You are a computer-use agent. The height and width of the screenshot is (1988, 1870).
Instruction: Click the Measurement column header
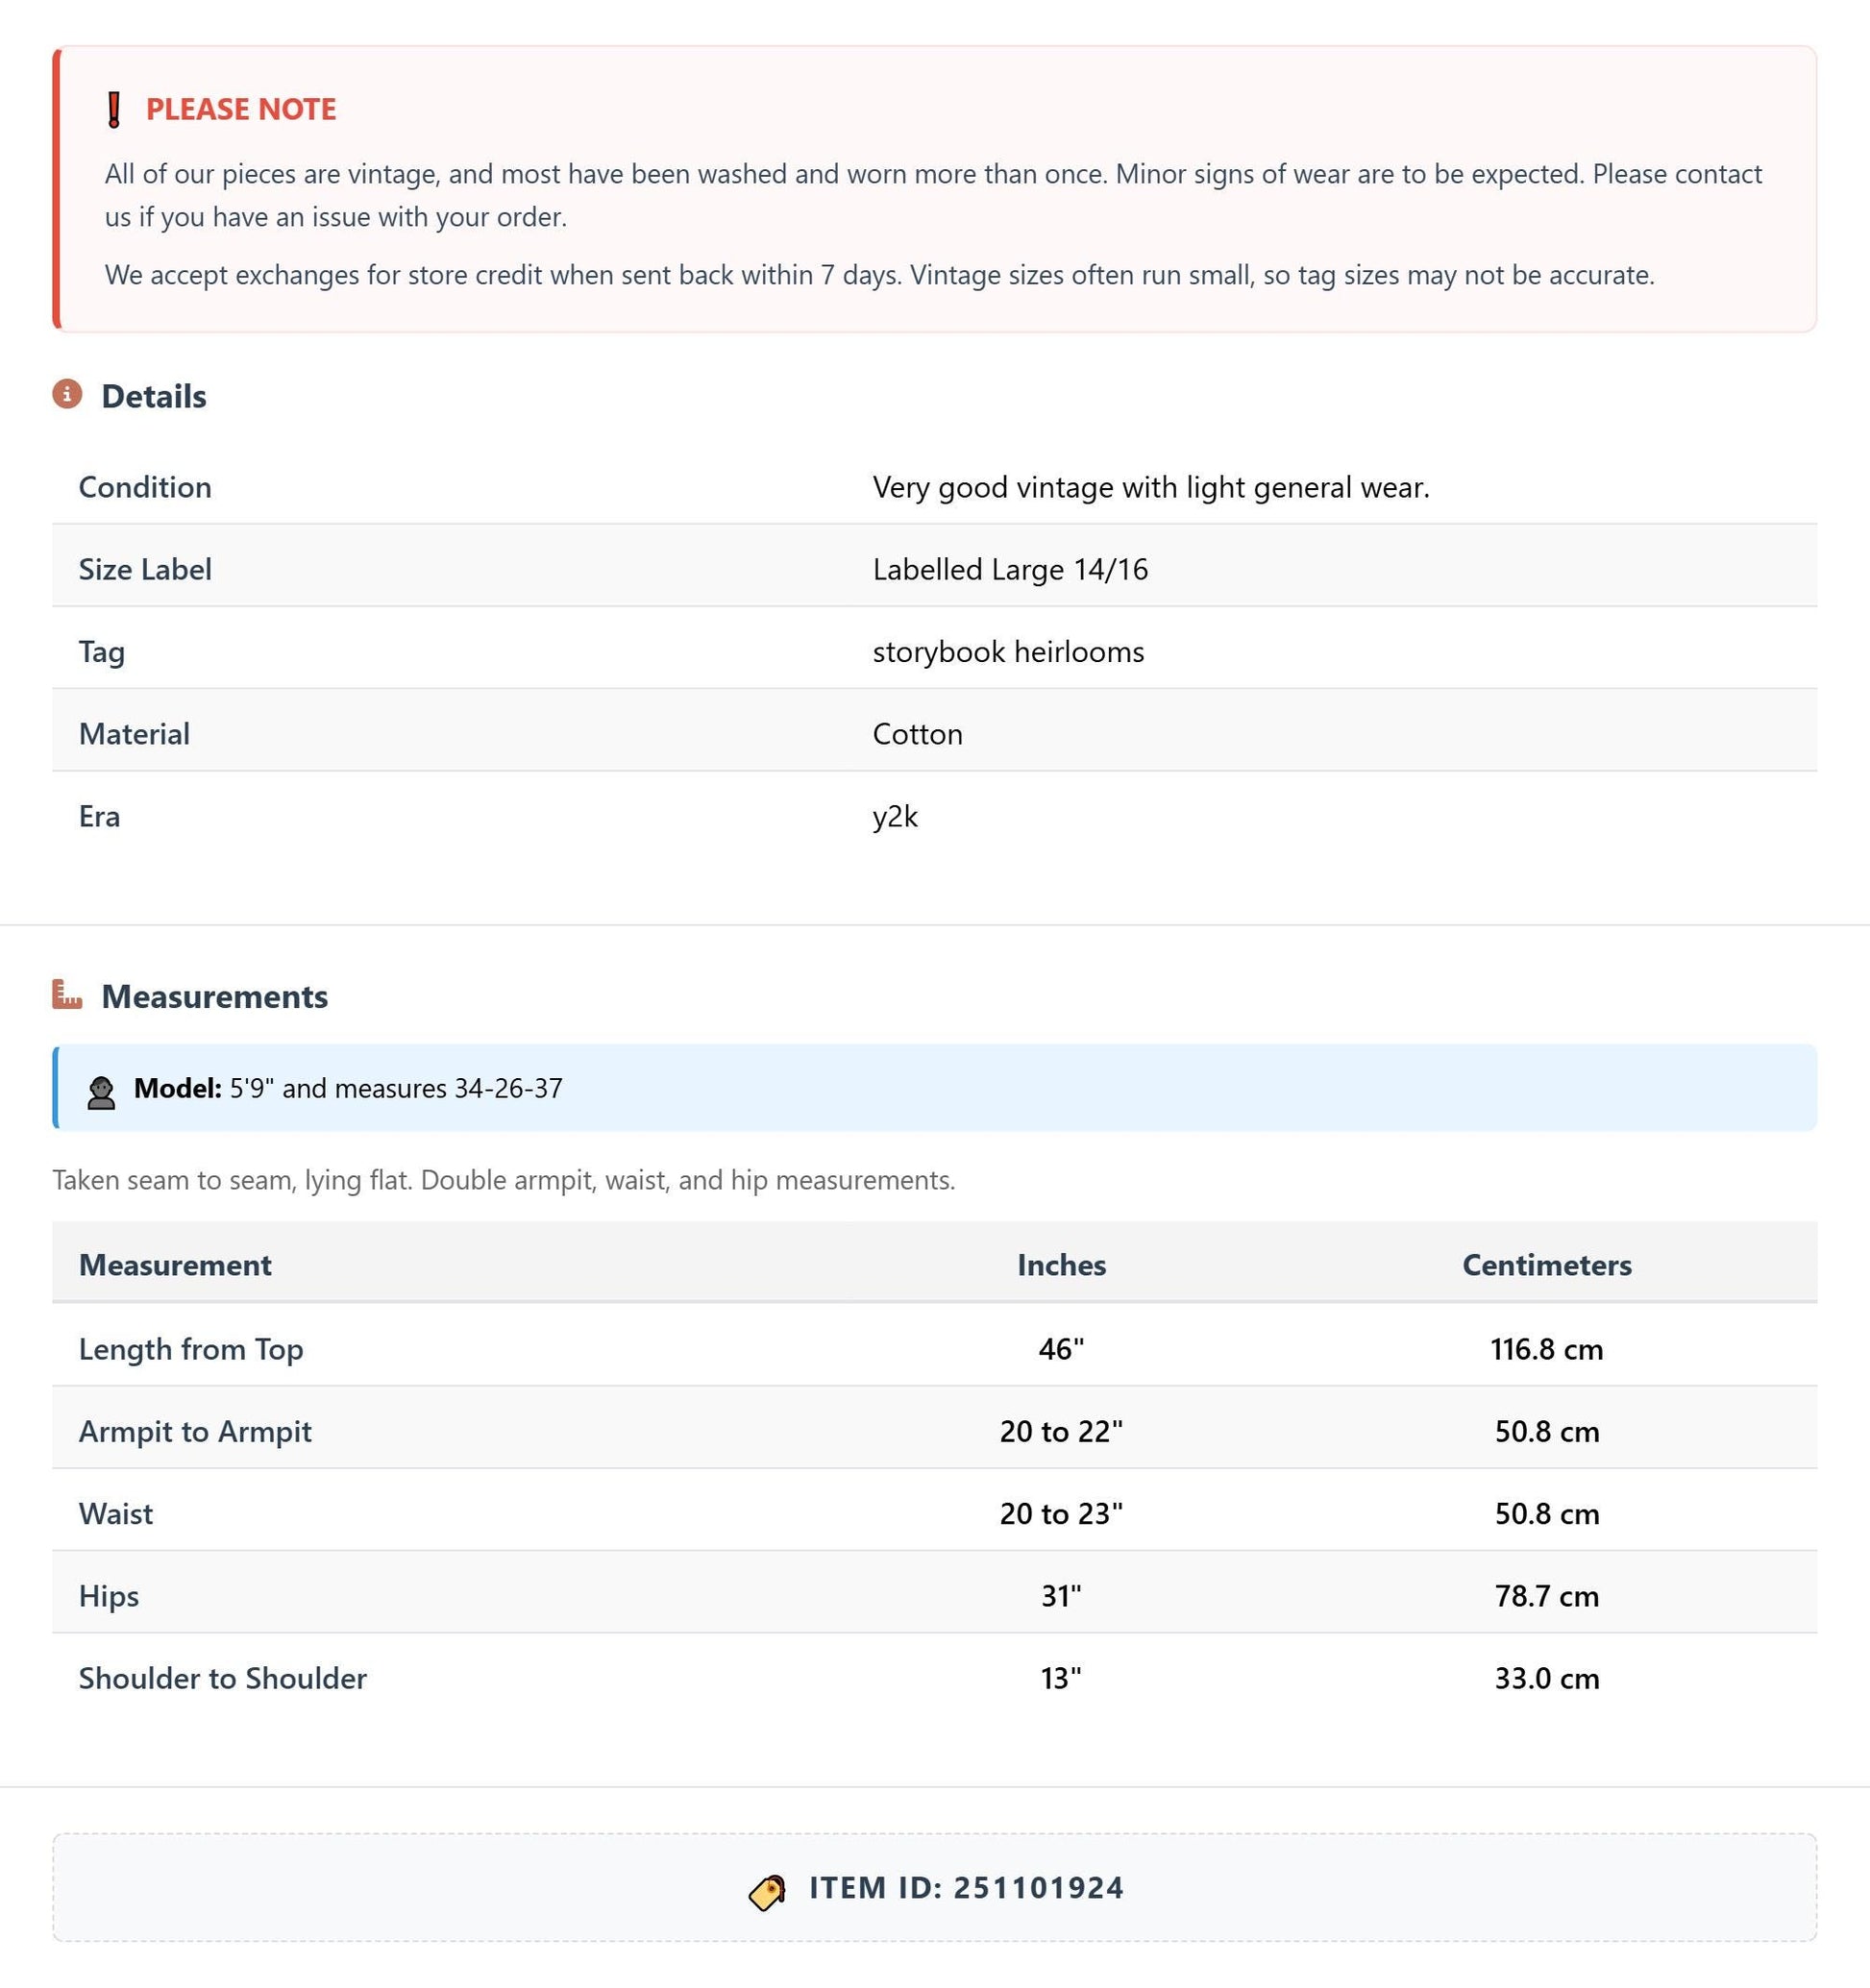click(175, 1265)
